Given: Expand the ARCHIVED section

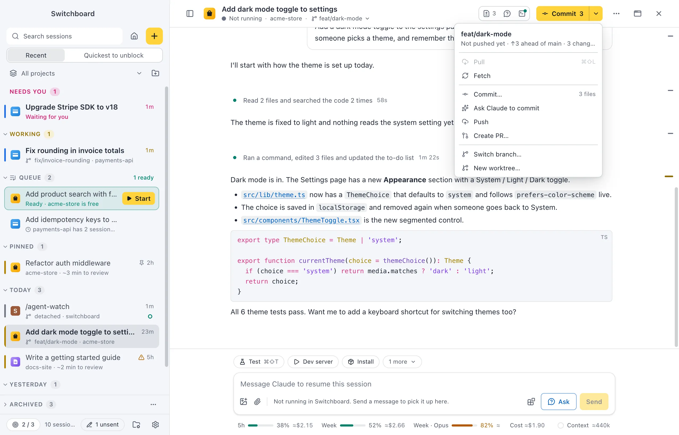Looking at the screenshot, I should click(5, 404).
